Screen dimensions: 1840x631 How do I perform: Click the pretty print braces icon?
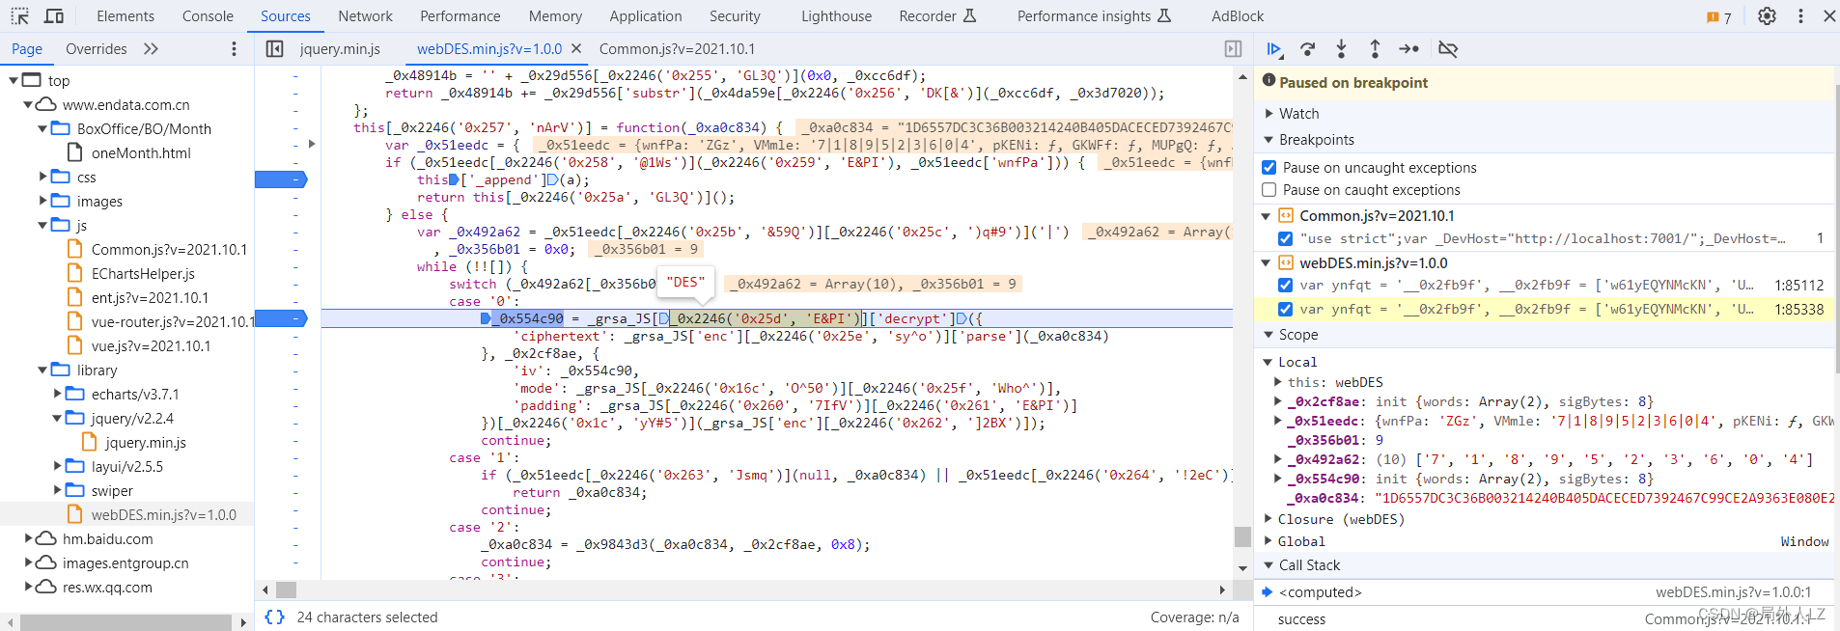pos(274,617)
